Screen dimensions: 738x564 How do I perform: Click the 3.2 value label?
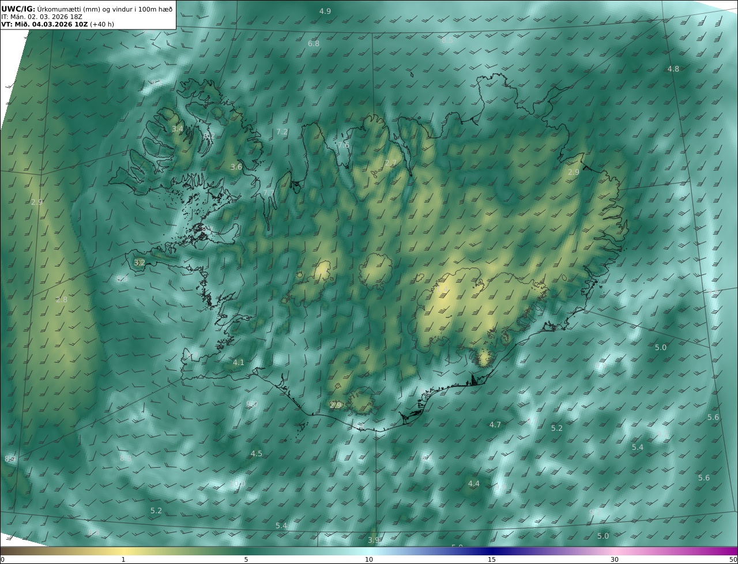140,262
